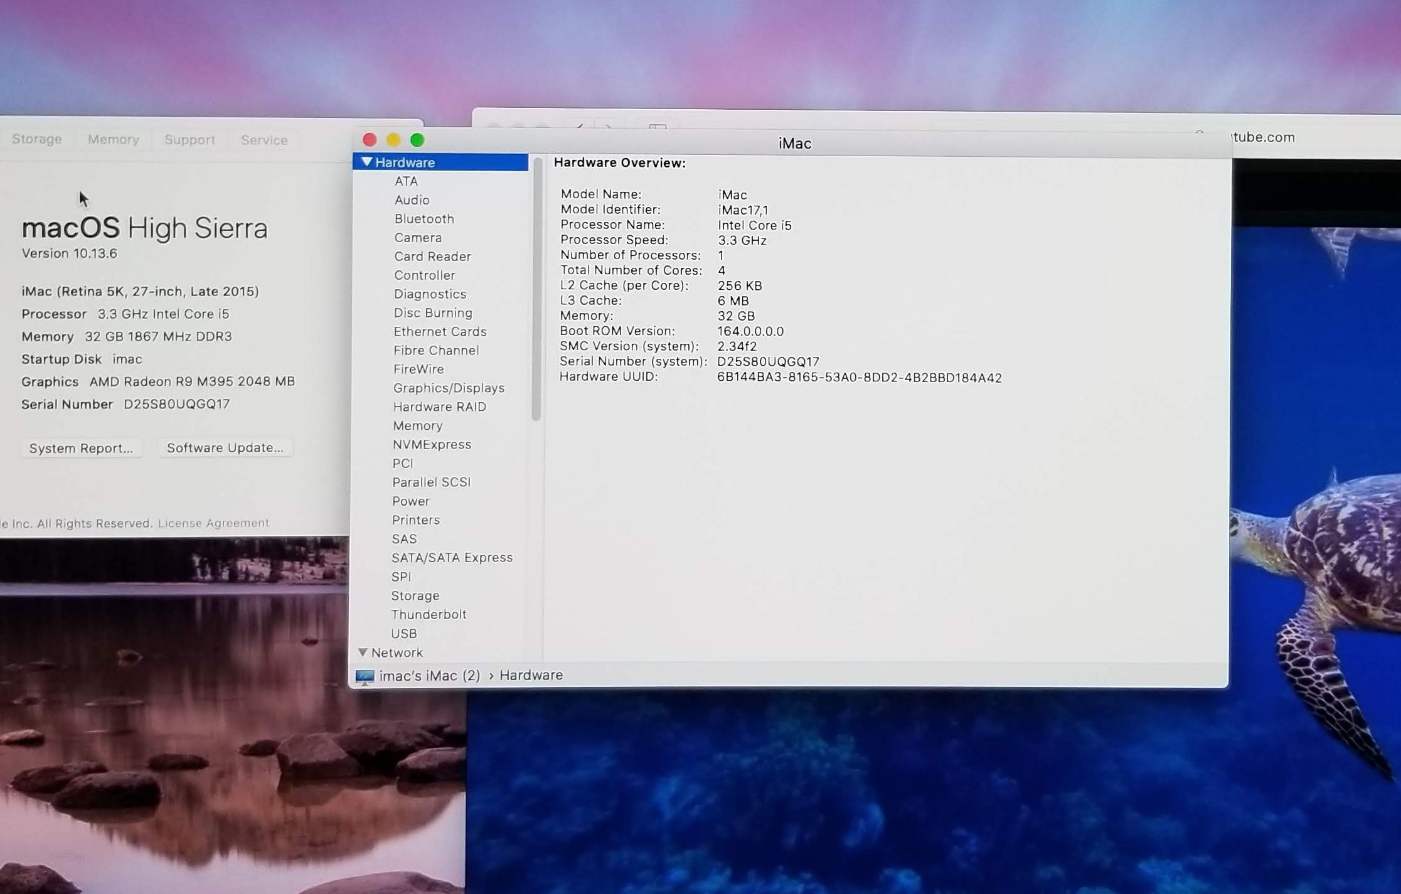The height and width of the screenshot is (894, 1401).
Task: Switch to the Memory tab
Action: click(113, 139)
